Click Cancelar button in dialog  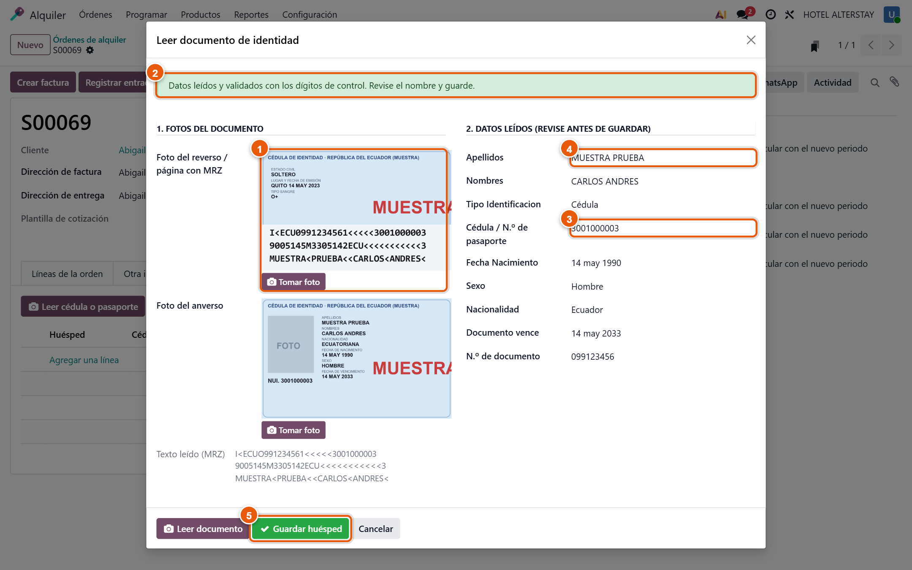pyautogui.click(x=376, y=529)
